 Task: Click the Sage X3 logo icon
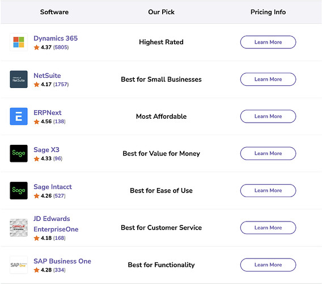(x=19, y=153)
